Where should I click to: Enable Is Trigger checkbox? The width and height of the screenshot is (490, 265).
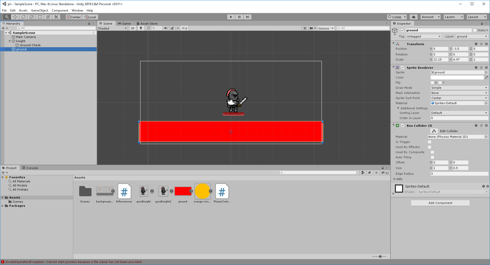(x=430, y=142)
